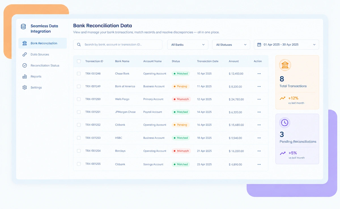Screen dimensions: 340x209
Task: Click the Data Sources link icon
Action: 25,54
